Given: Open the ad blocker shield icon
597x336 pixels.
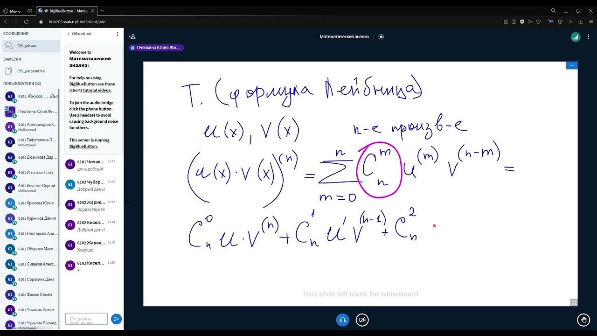Looking at the screenshot, I should [x=522, y=21].
